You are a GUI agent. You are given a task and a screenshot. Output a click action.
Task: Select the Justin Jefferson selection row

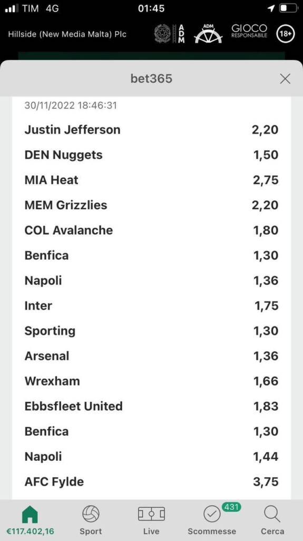coord(152,130)
